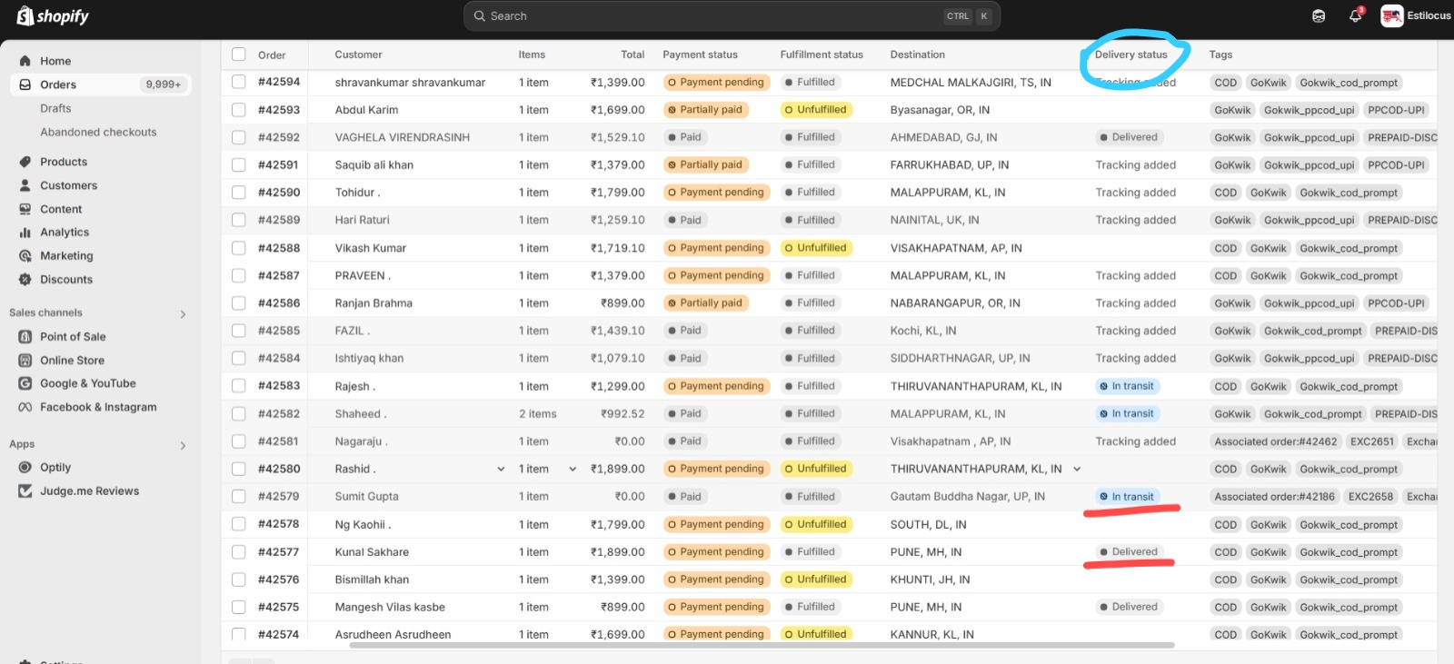The height and width of the screenshot is (664, 1454).
Task: Focus the Search input field
Action: (x=732, y=15)
